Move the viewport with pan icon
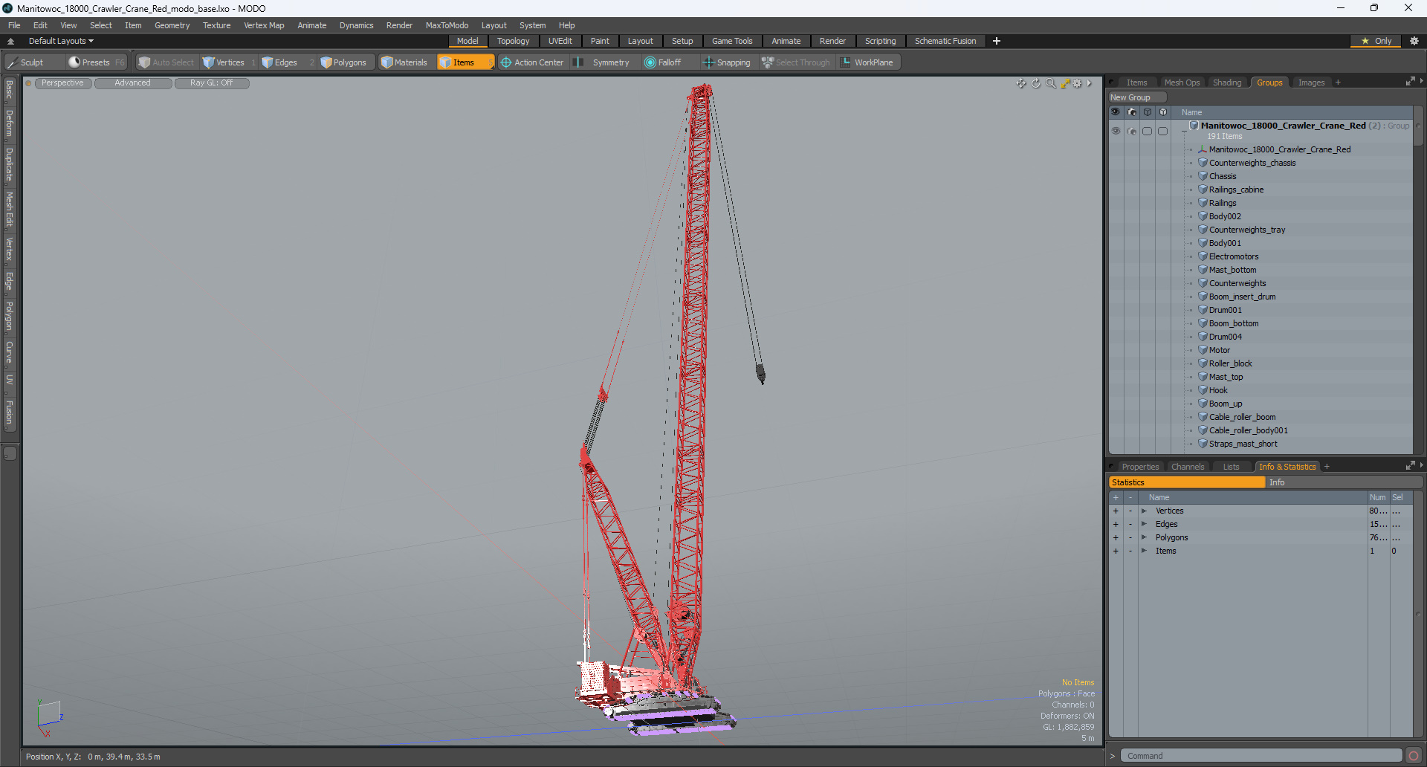Screen dimensions: 1427x767 tap(1021, 83)
